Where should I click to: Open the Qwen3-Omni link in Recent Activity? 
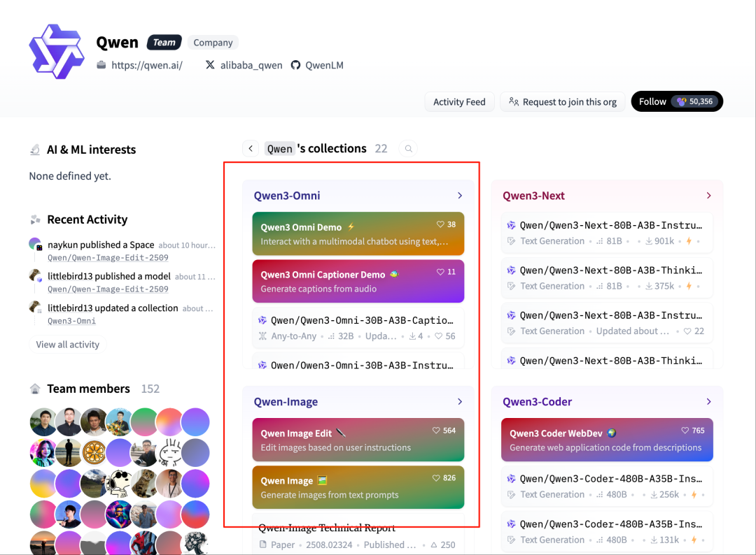pyautogui.click(x=71, y=321)
